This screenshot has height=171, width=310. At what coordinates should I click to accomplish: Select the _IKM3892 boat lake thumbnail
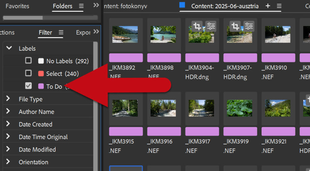click(x=125, y=34)
